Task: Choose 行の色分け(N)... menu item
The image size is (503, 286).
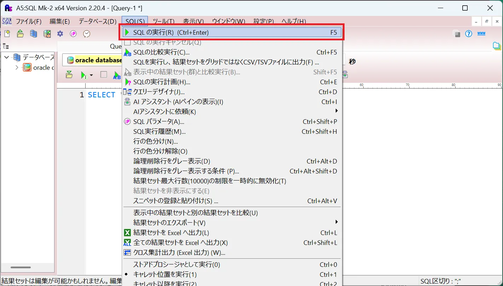Action: coord(232,141)
